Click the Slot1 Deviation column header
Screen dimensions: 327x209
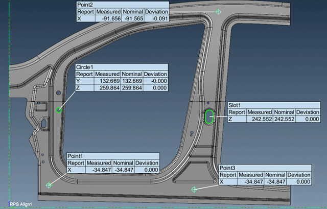pyautogui.click(x=308, y=112)
